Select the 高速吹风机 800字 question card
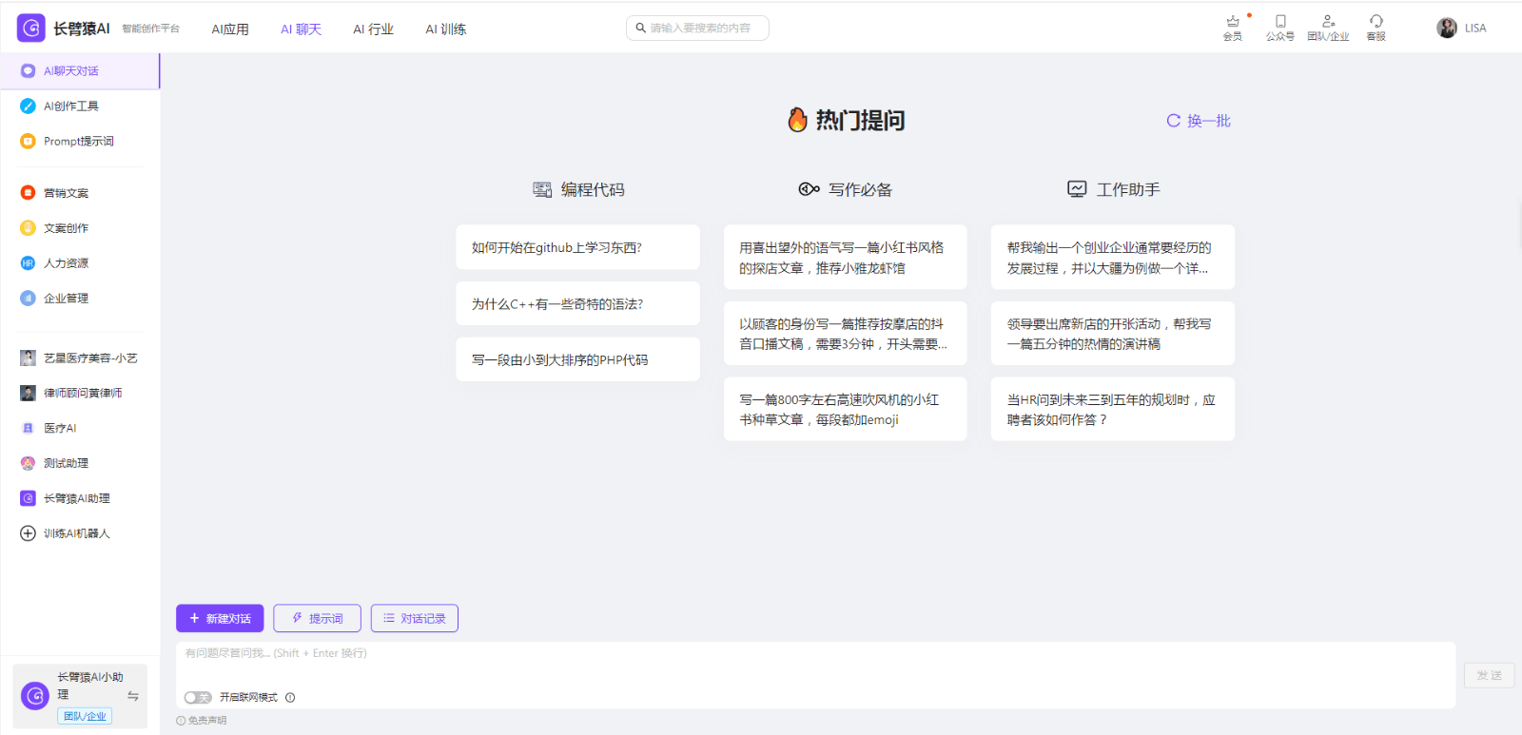Screen dimensions: 1522x735 point(845,410)
